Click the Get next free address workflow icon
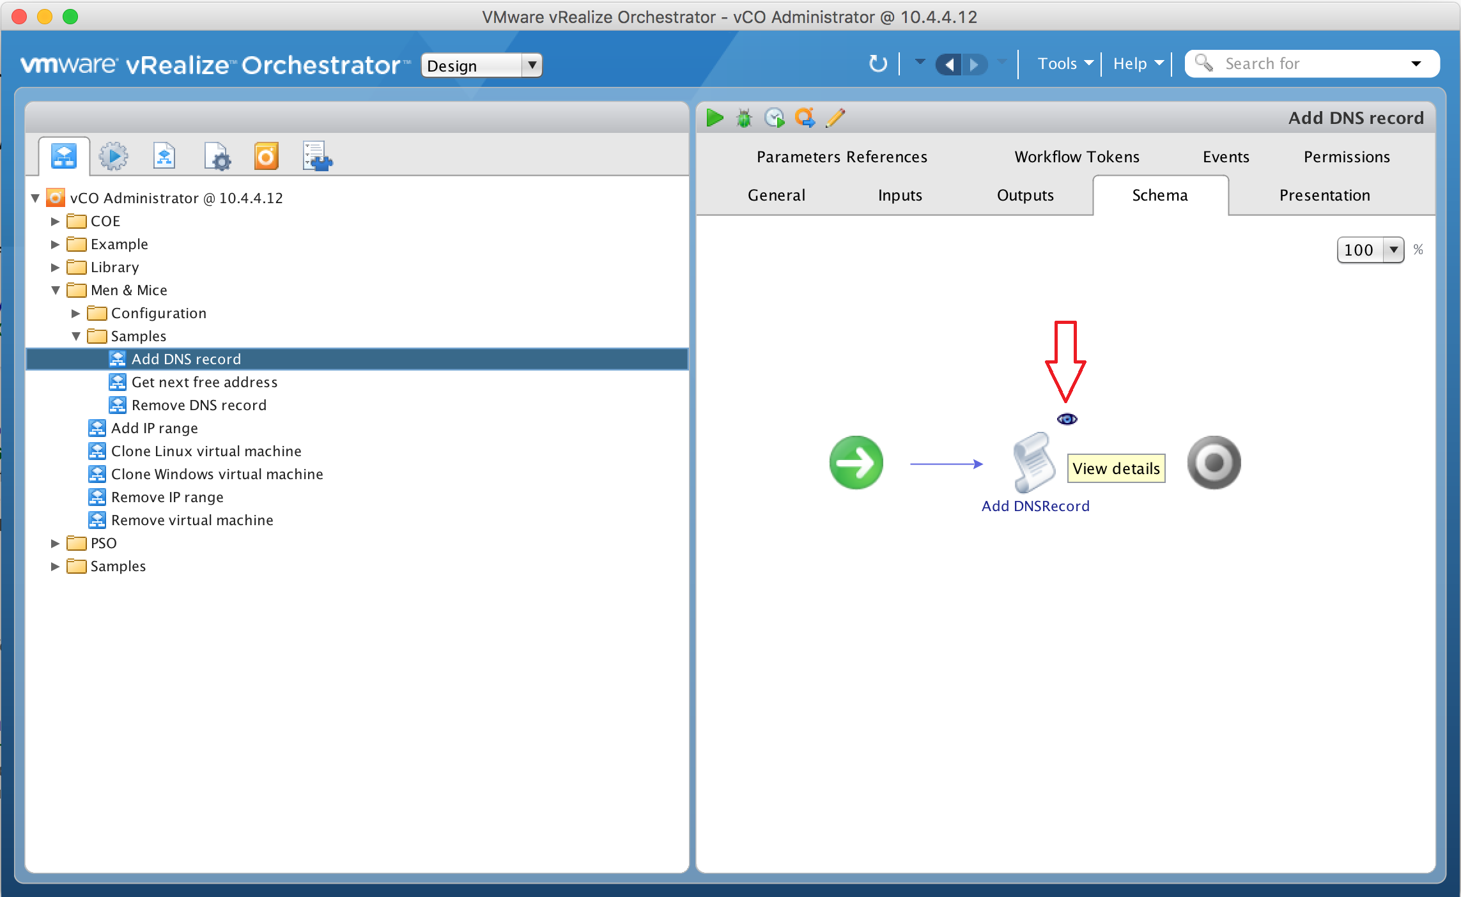The height and width of the screenshot is (897, 1461). point(118,382)
